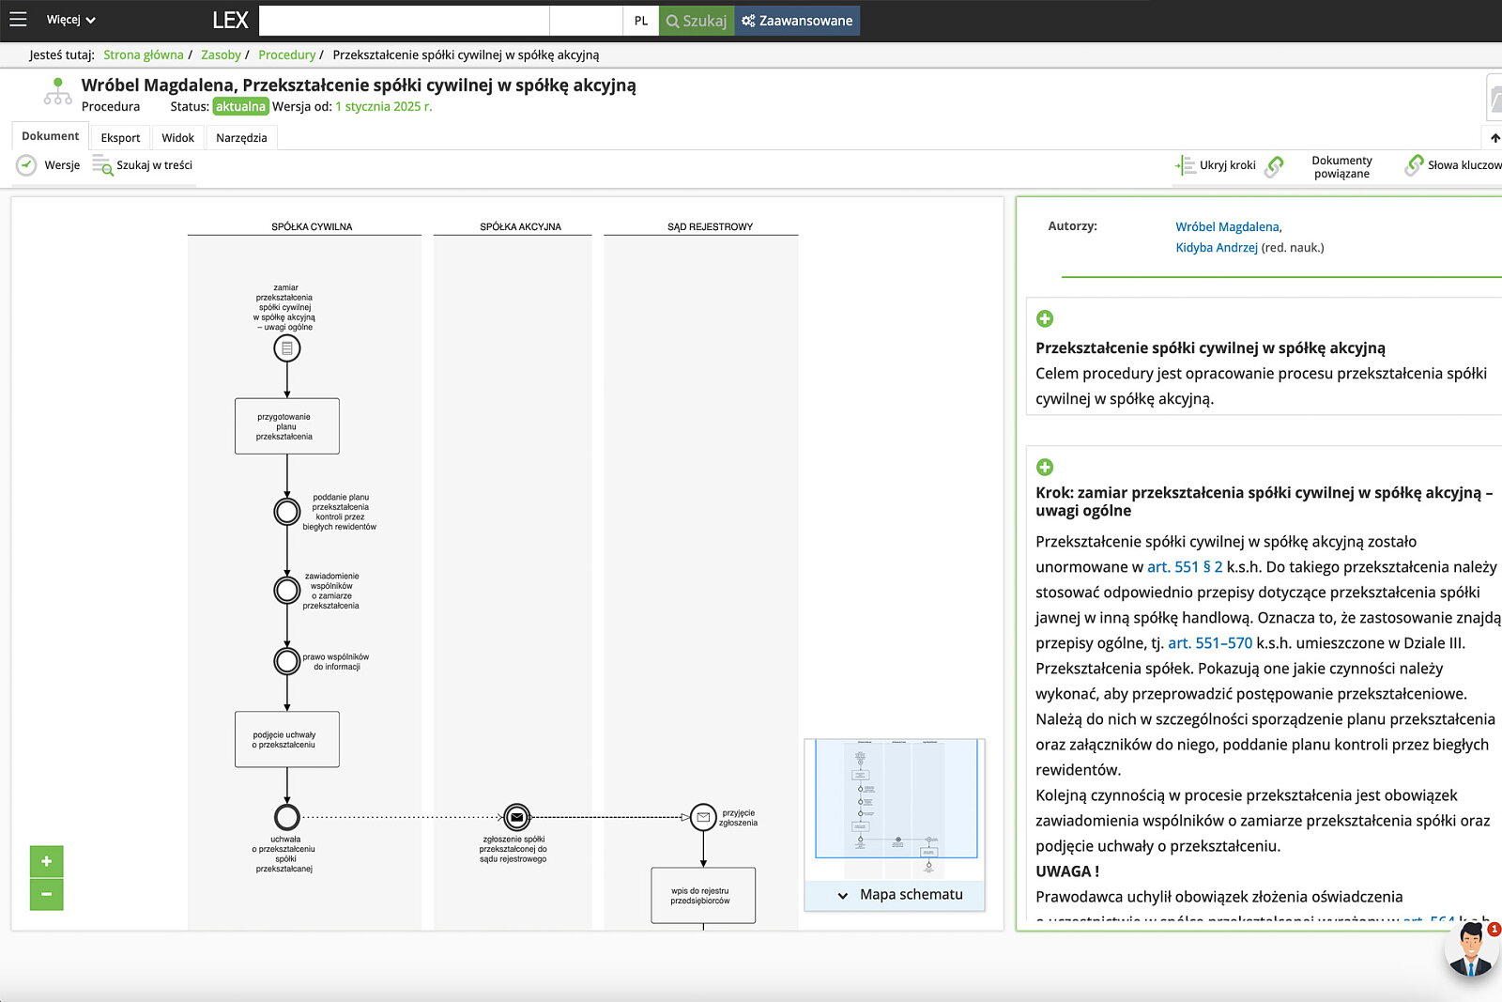1502x1002 pixels.
Task: Expand the first green plus section
Action: [x=1045, y=319]
